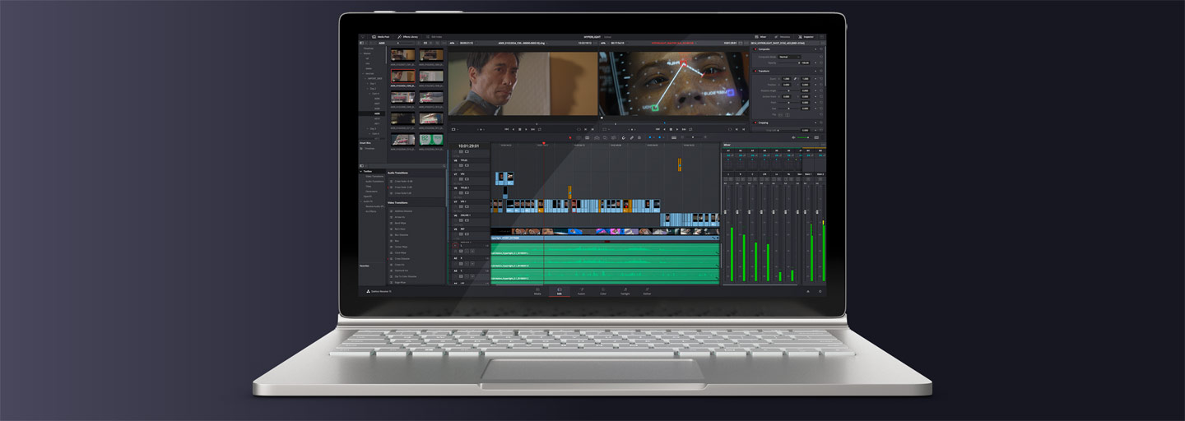Open the Deliver page
This screenshot has width=1185, height=421.
647,292
